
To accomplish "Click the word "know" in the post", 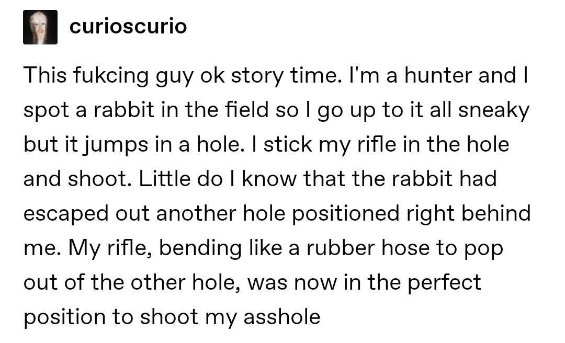I will tap(269, 179).
